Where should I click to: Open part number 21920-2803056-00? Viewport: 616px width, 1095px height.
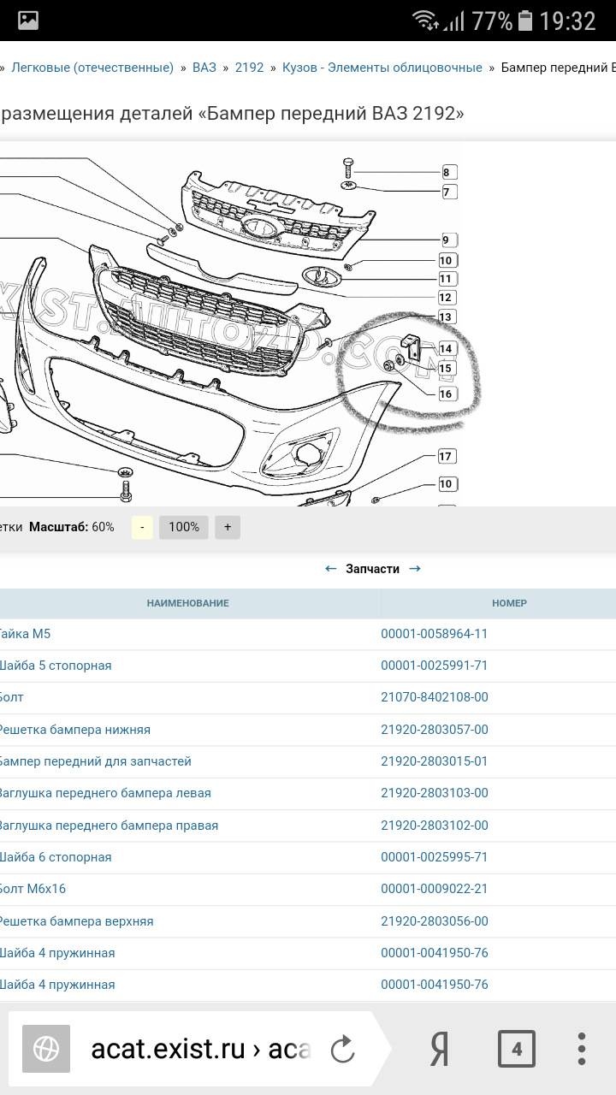(435, 921)
